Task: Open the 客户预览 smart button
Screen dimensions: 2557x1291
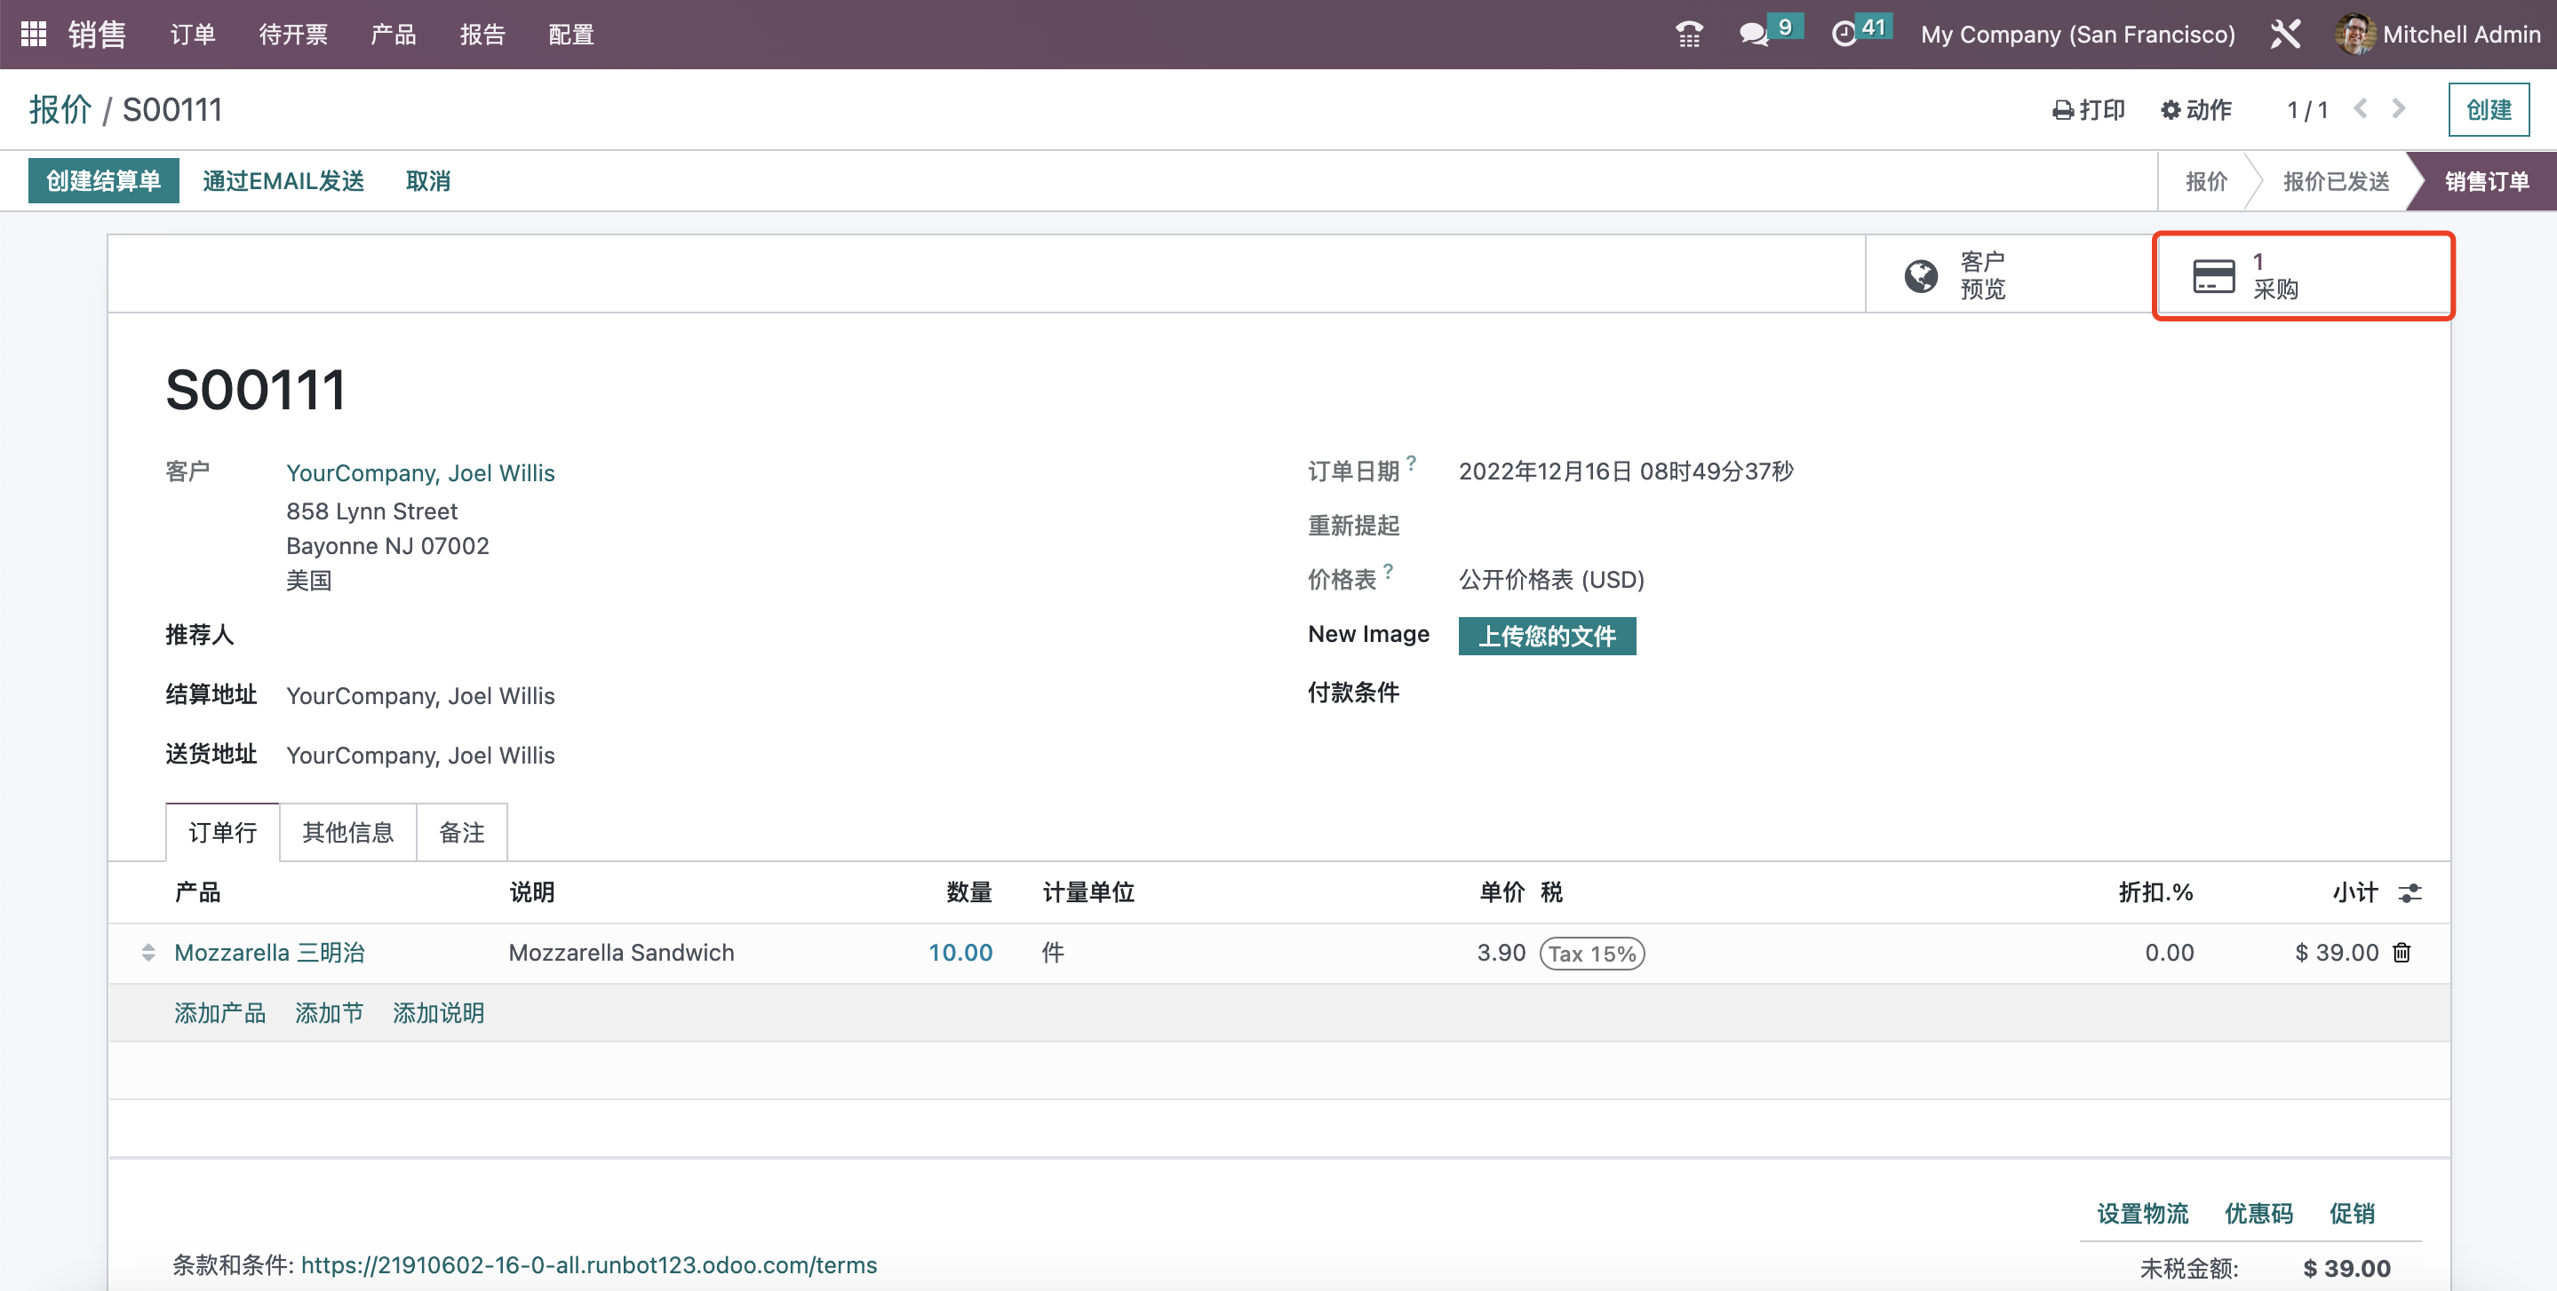Action: [2011, 275]
